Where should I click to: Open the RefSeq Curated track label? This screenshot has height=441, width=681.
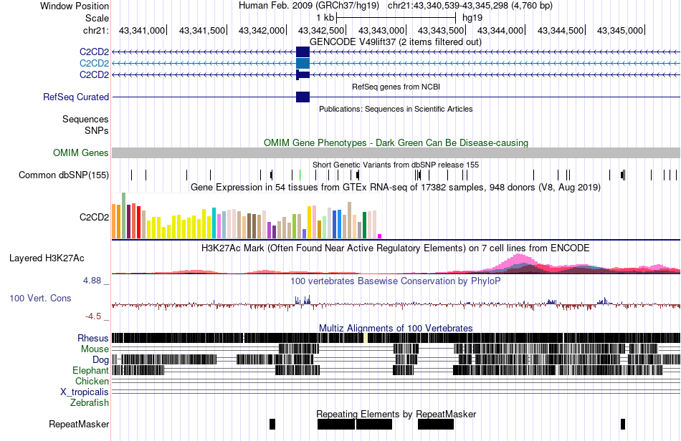[x=76, y=97]
